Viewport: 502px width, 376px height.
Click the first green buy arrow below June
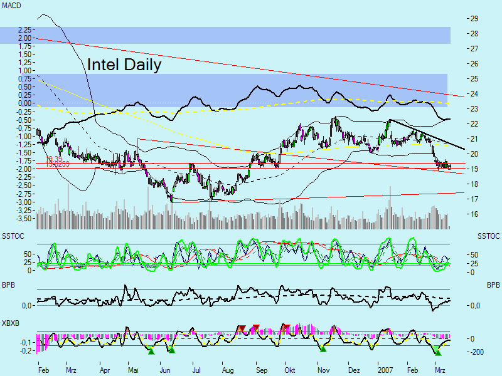point(151,351)
